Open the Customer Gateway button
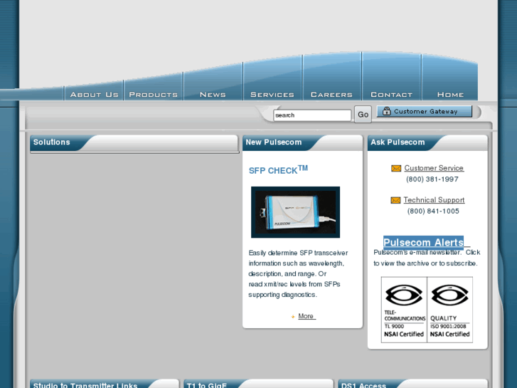Viewport: 517px width, 388px height. coord(425,112)
